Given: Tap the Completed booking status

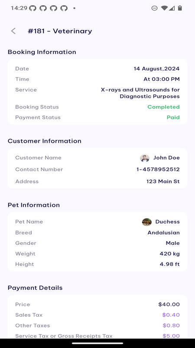Looking at the screenshot, I should [164, 107].
